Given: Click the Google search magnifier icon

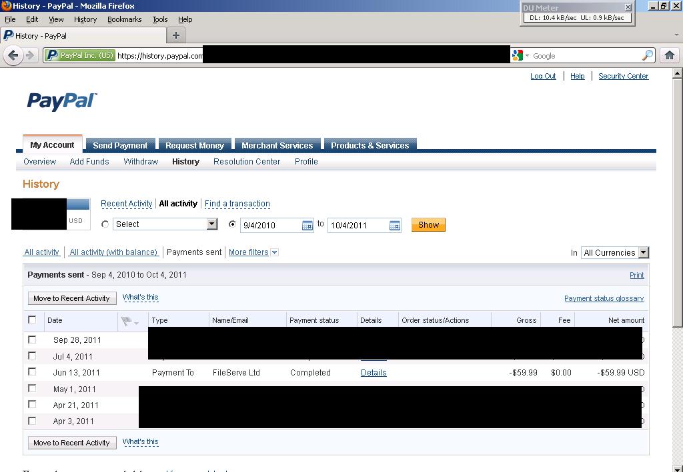Looking at the screenshot, I should pos(647,56).
